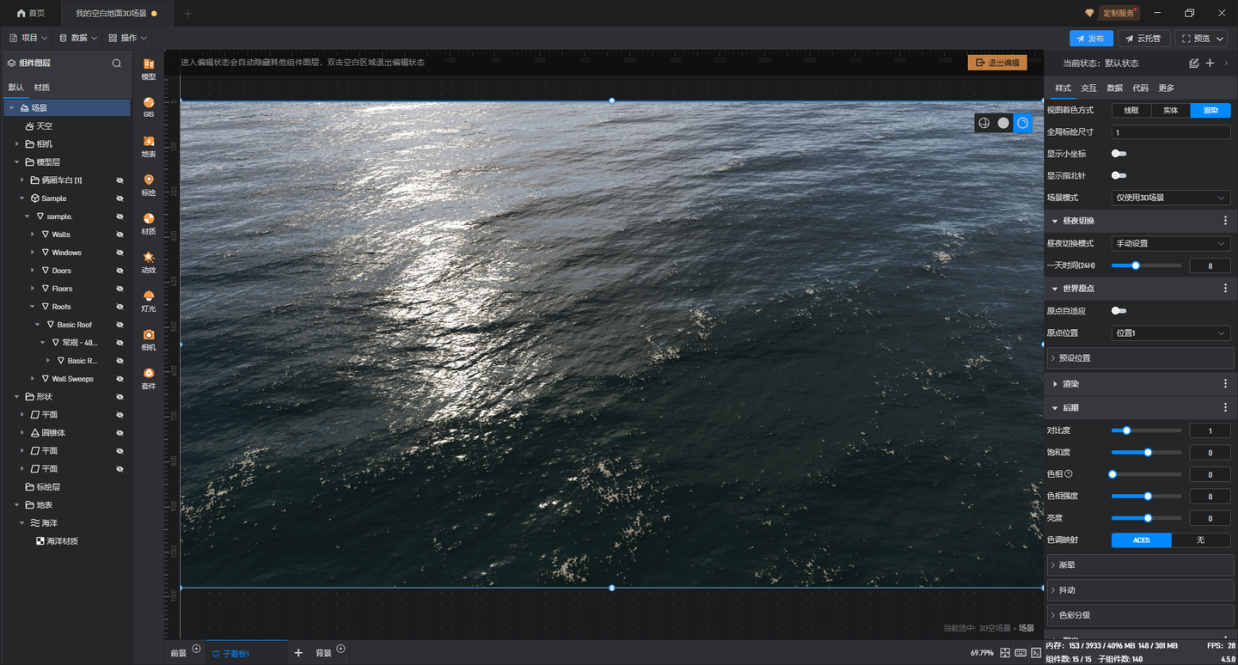This screenshot has width=1238, height=665.
Task: Open the GIS component icon
Action: [149, 107]
